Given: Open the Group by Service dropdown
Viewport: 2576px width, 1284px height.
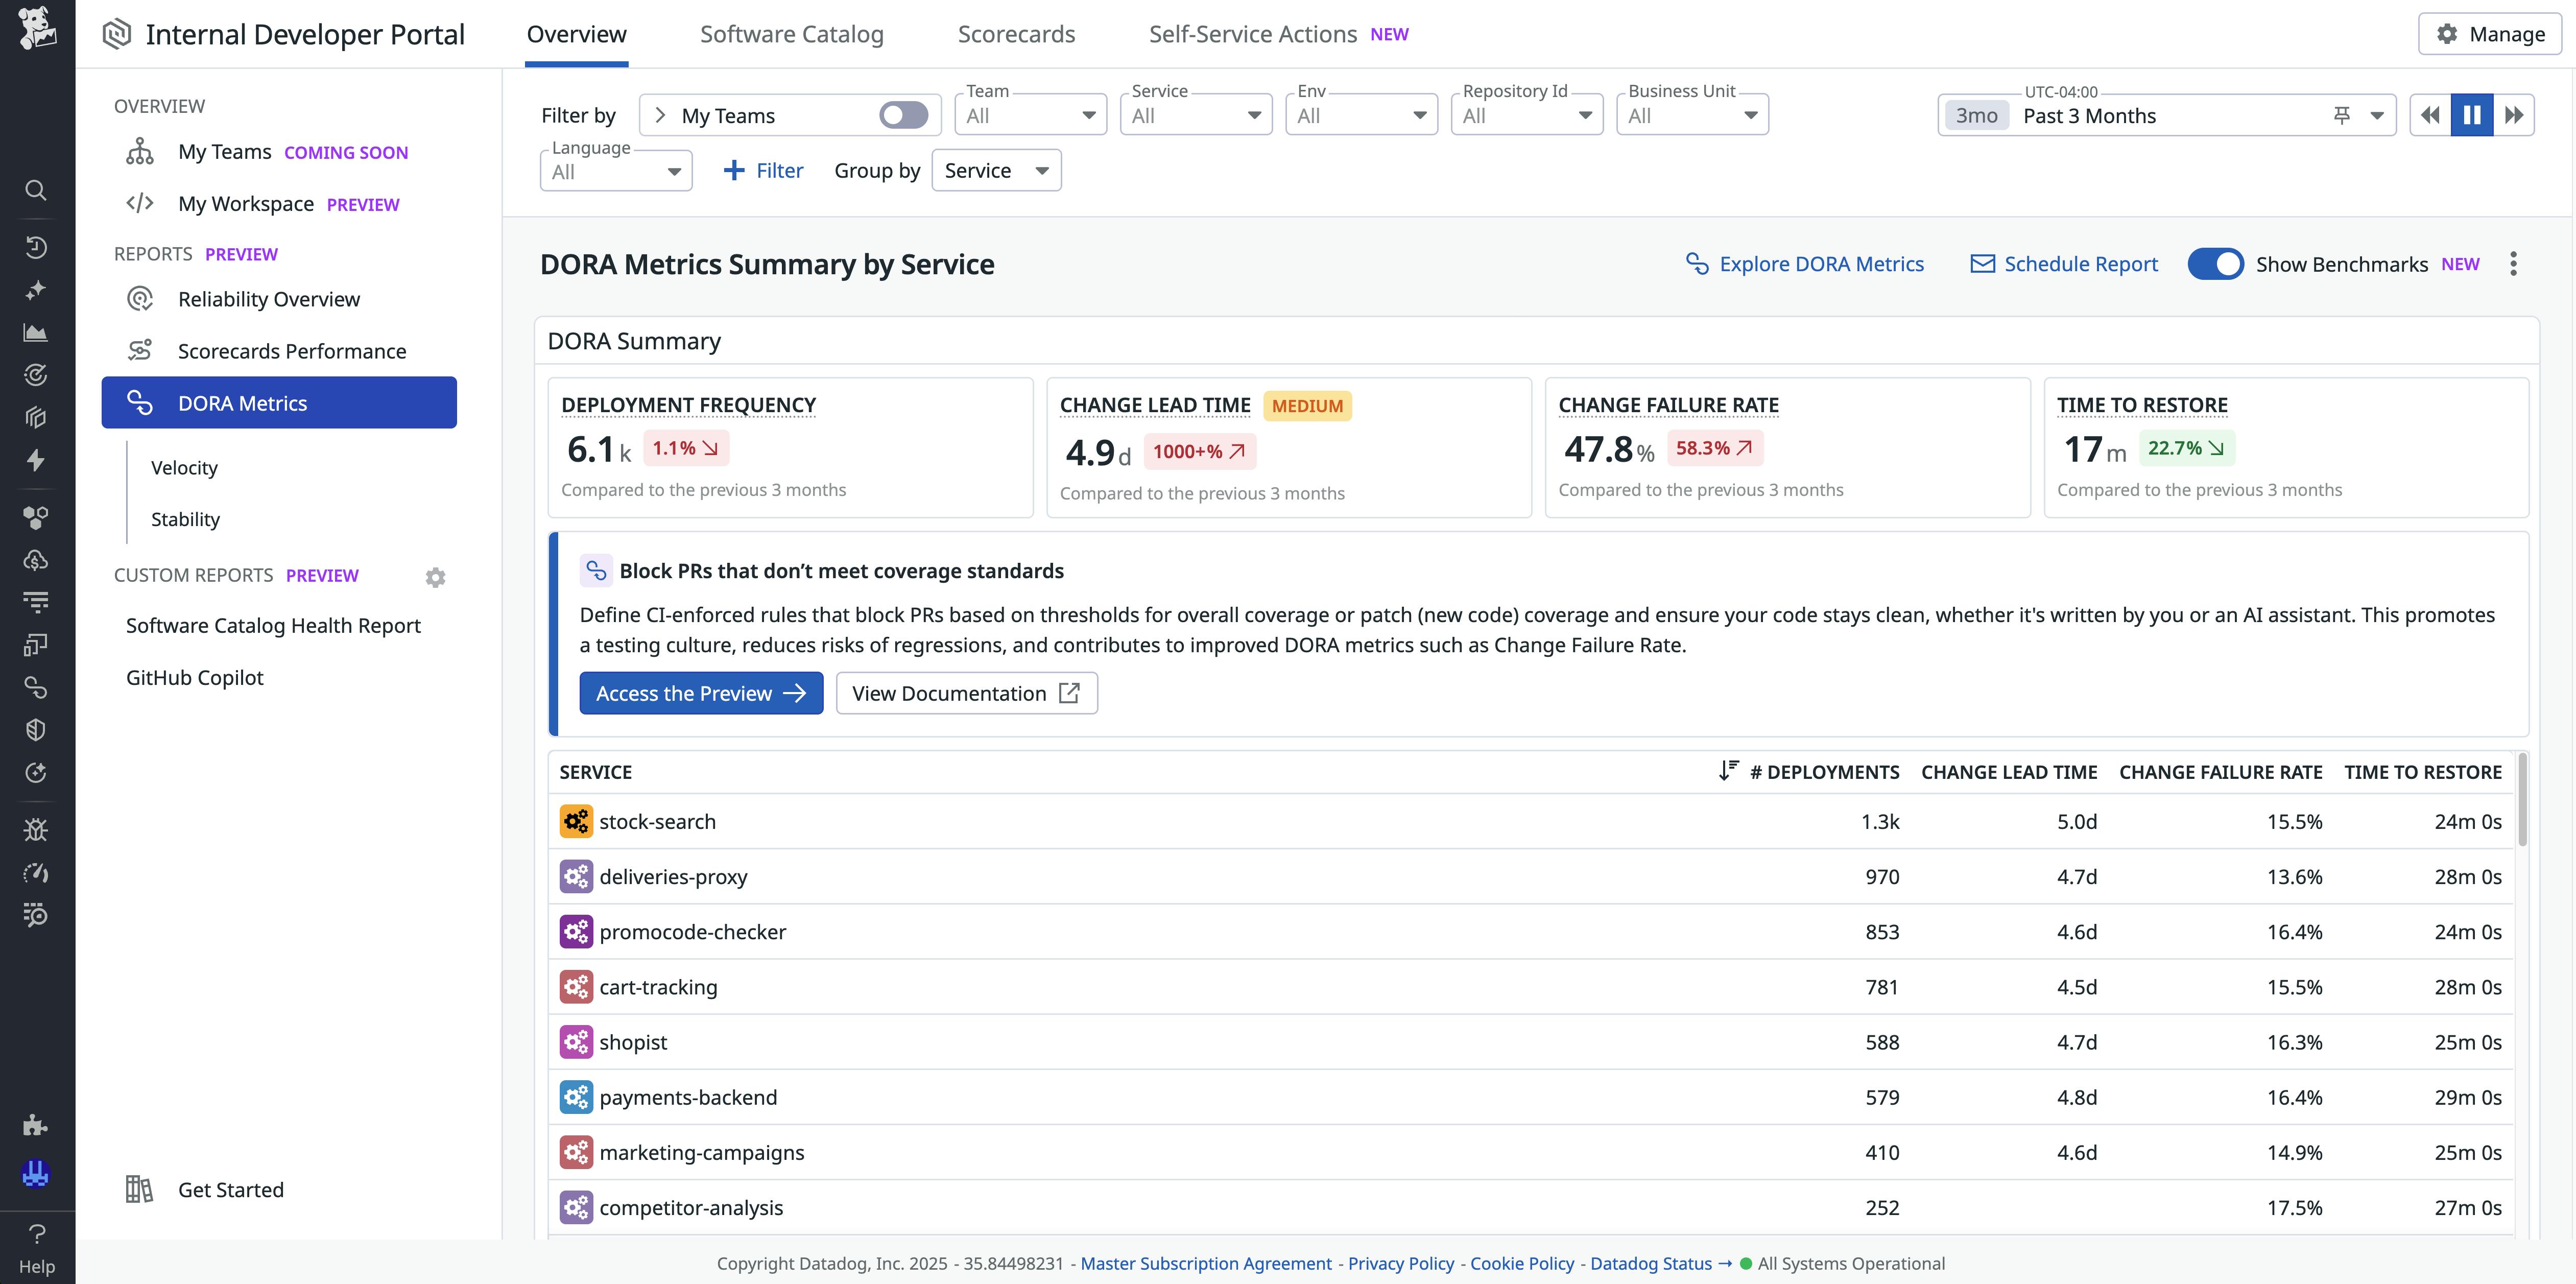Looking at the screenshot, I should [x=996, y=170].
